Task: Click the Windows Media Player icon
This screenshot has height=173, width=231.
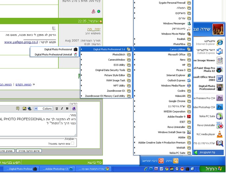Action: (x=189, y=86)
